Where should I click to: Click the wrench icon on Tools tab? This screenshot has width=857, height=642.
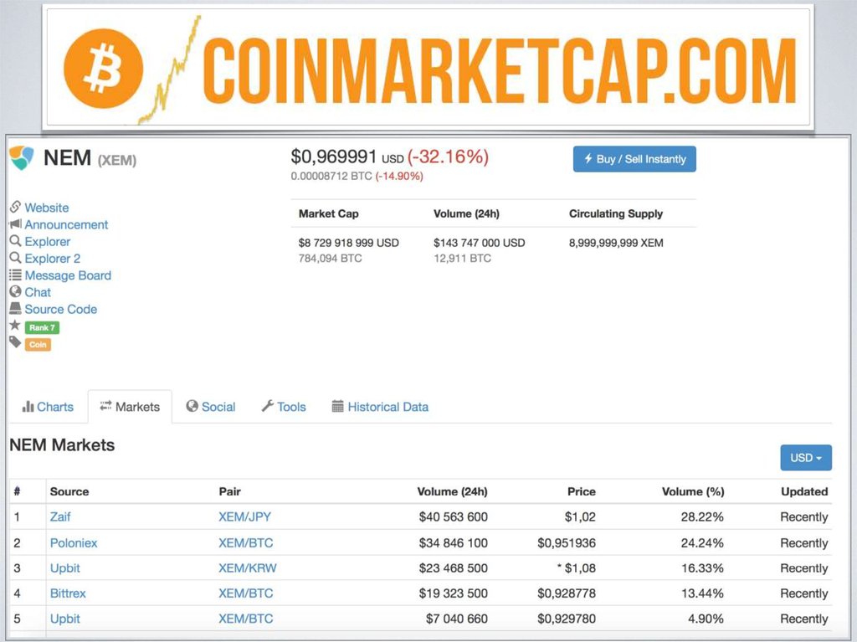[267, 406]
